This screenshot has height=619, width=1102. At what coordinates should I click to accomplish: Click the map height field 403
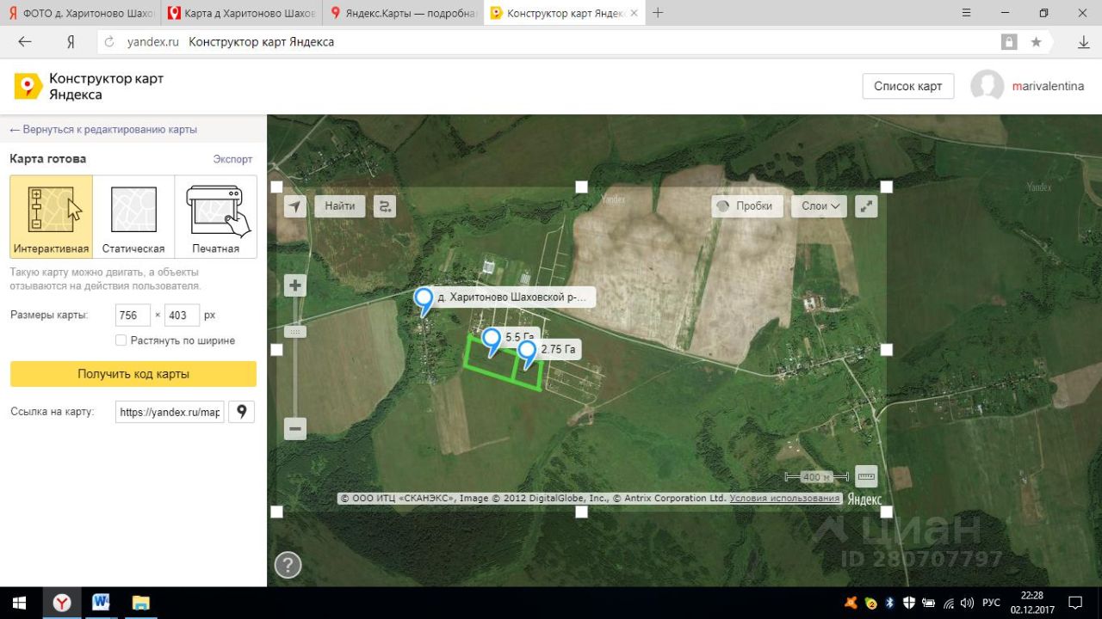(182, 316)
